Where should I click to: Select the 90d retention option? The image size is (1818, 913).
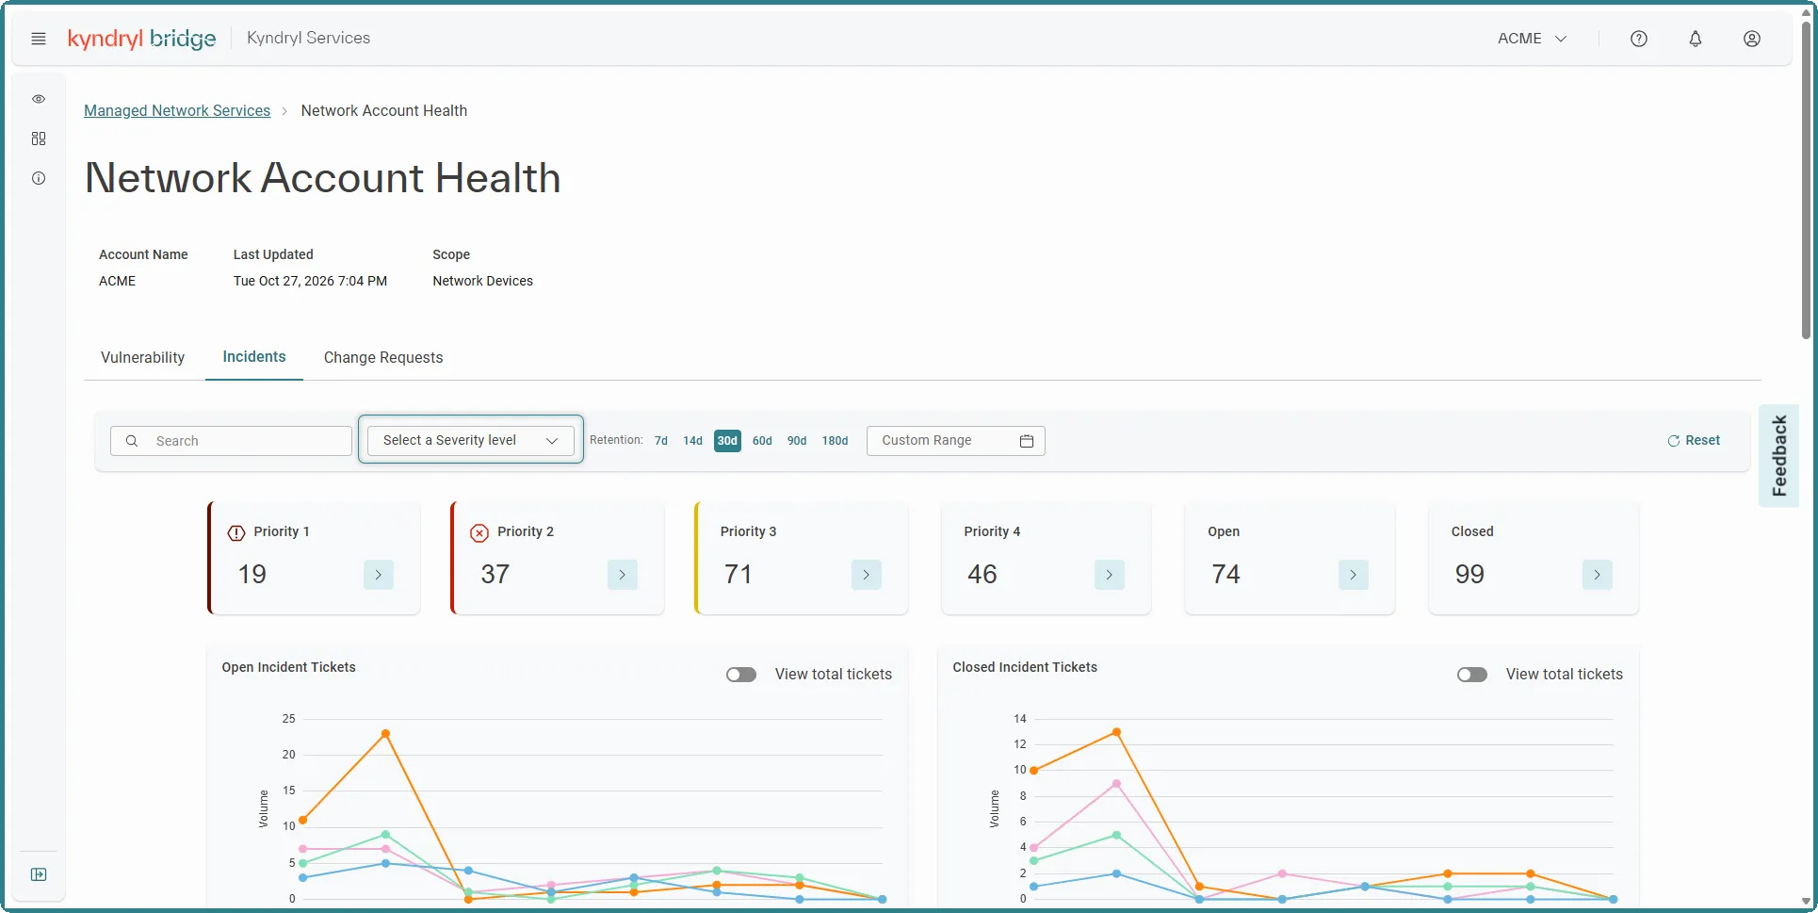tap(797, 441)
